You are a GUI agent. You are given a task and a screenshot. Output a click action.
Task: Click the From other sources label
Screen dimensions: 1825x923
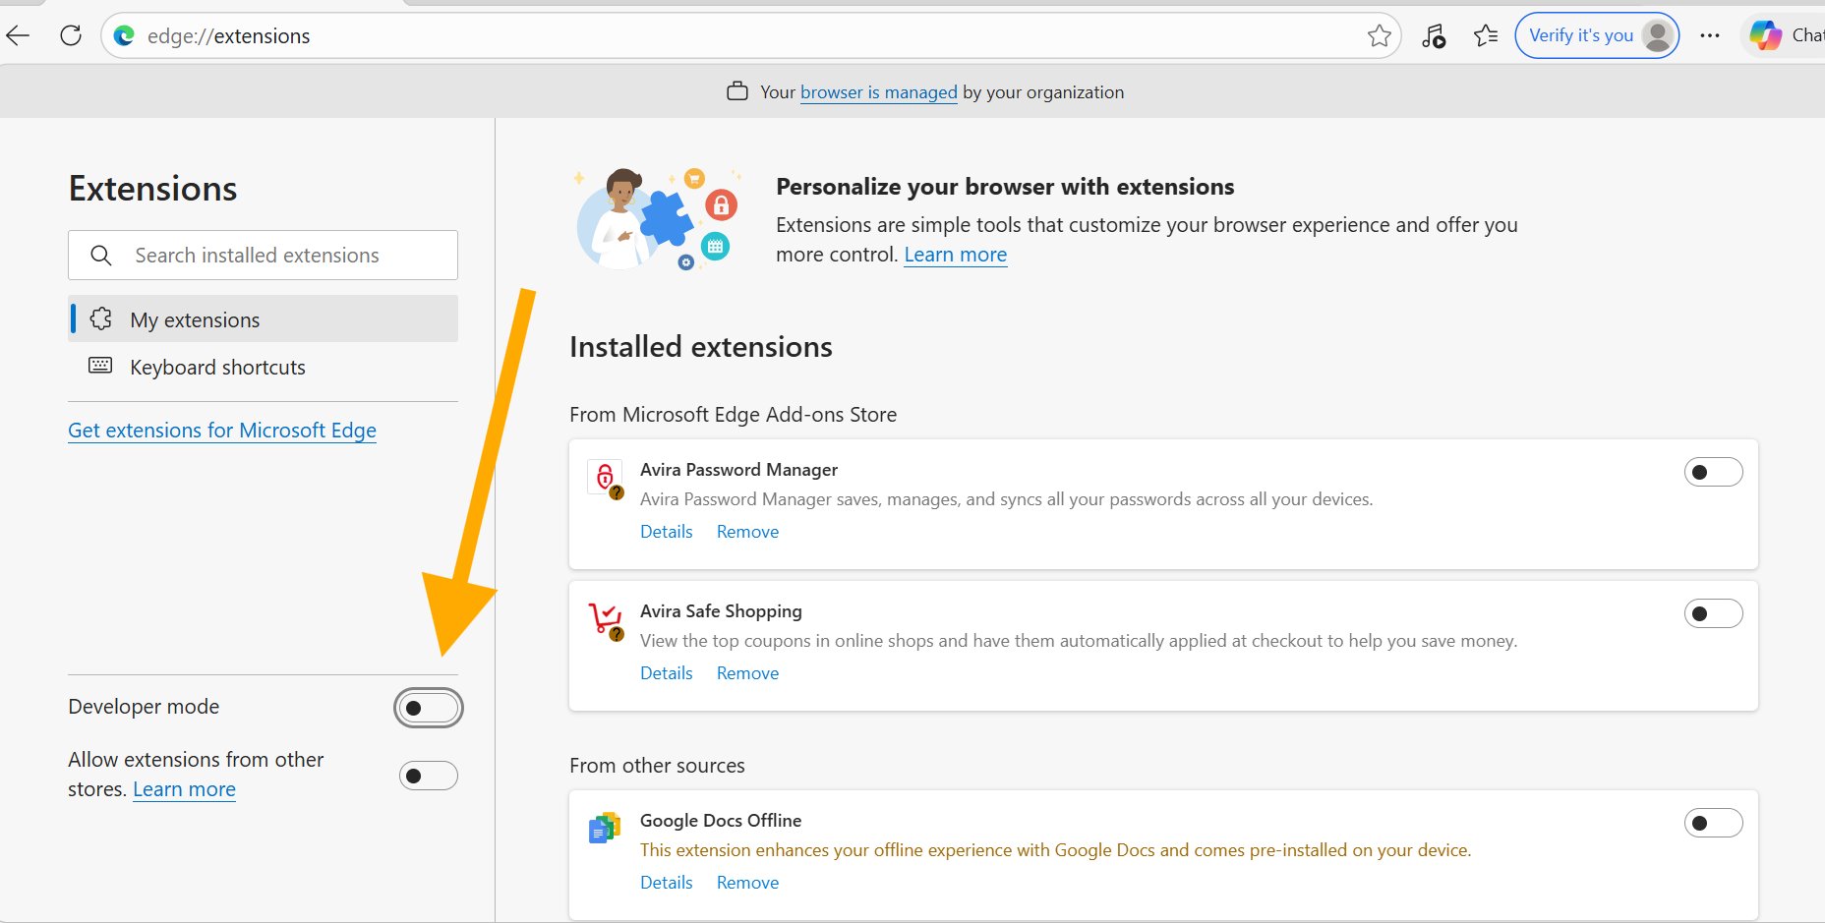657,766
